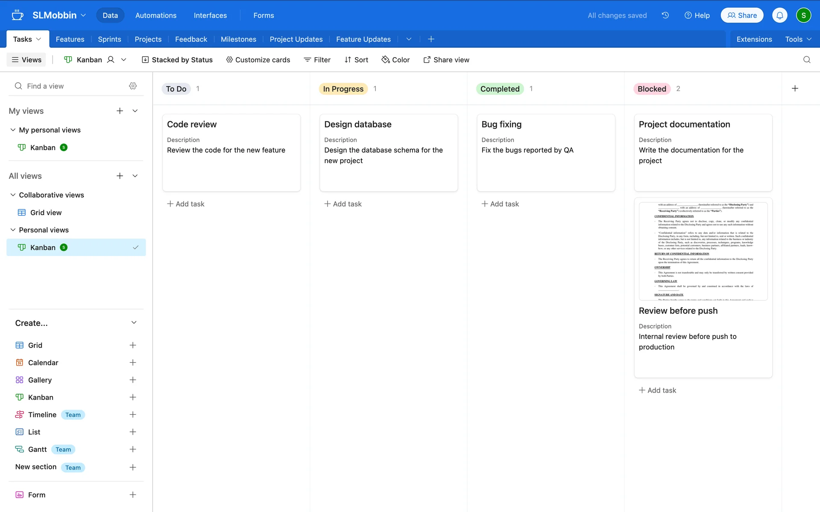Open base history clock icon
The height and width of the screenshot is (512, 820).
(x=665, y=15)
